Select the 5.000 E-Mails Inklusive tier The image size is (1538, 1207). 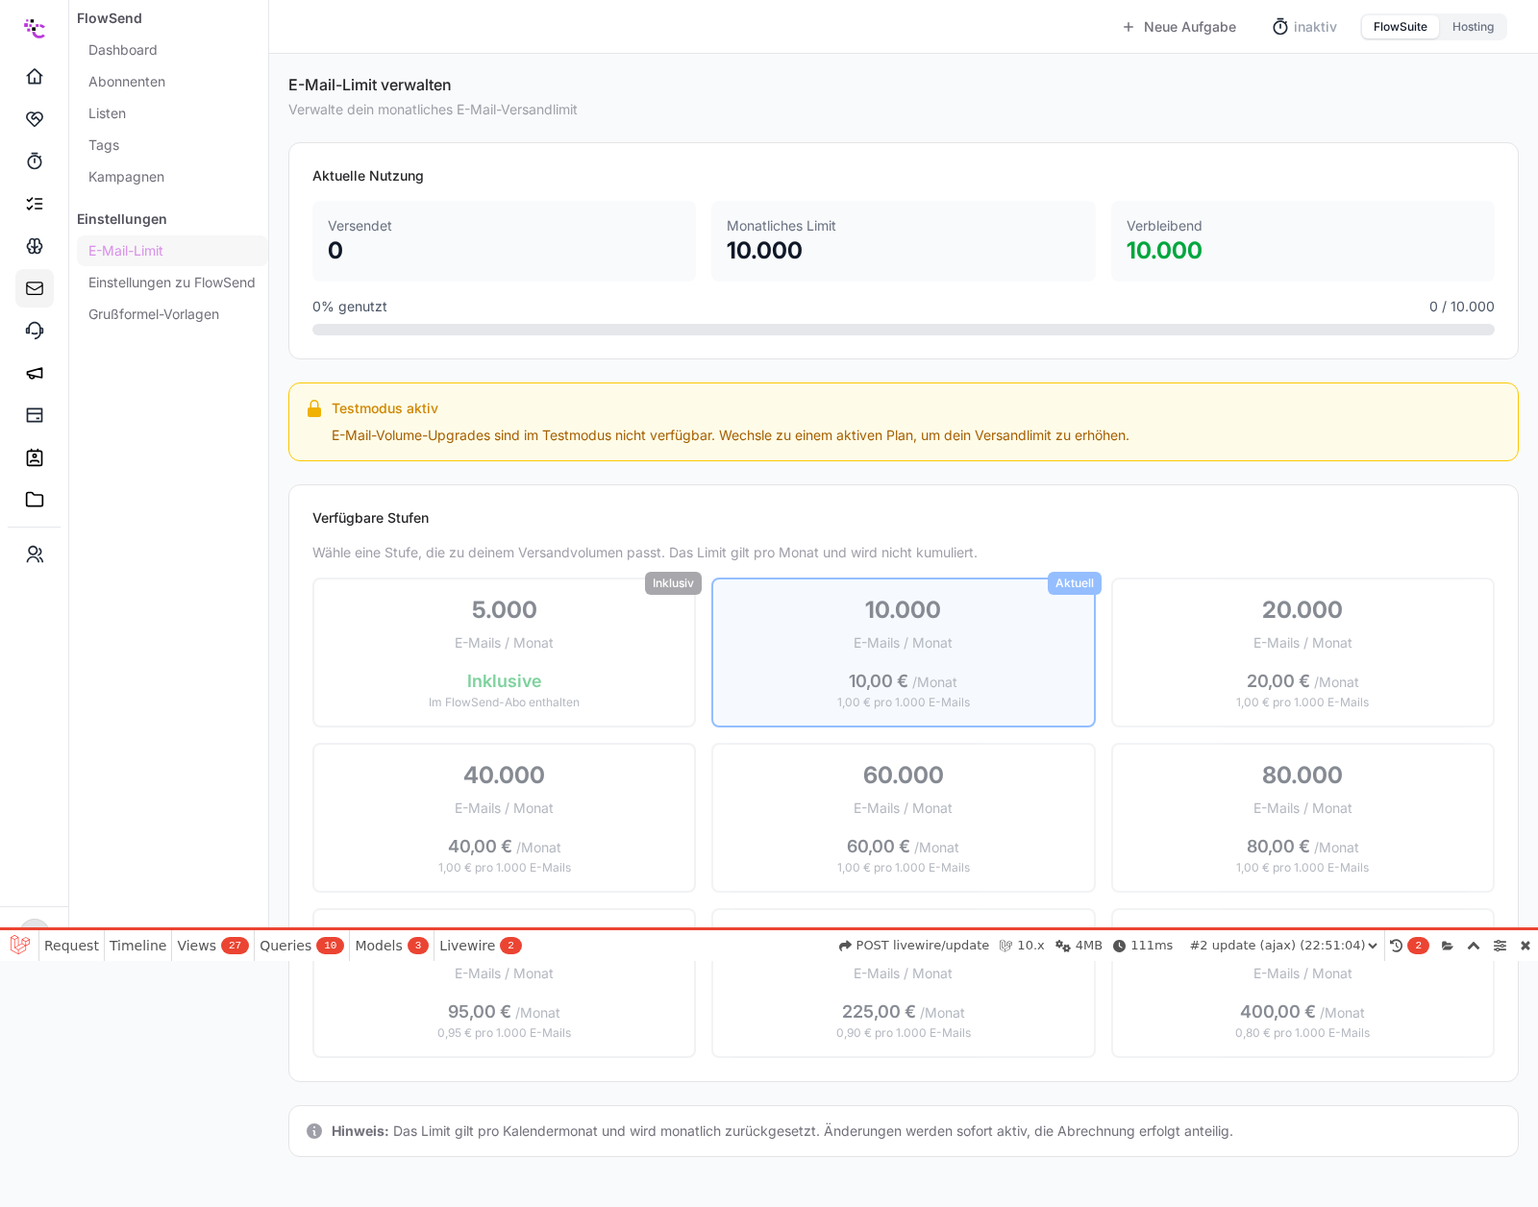coord(504,653)
